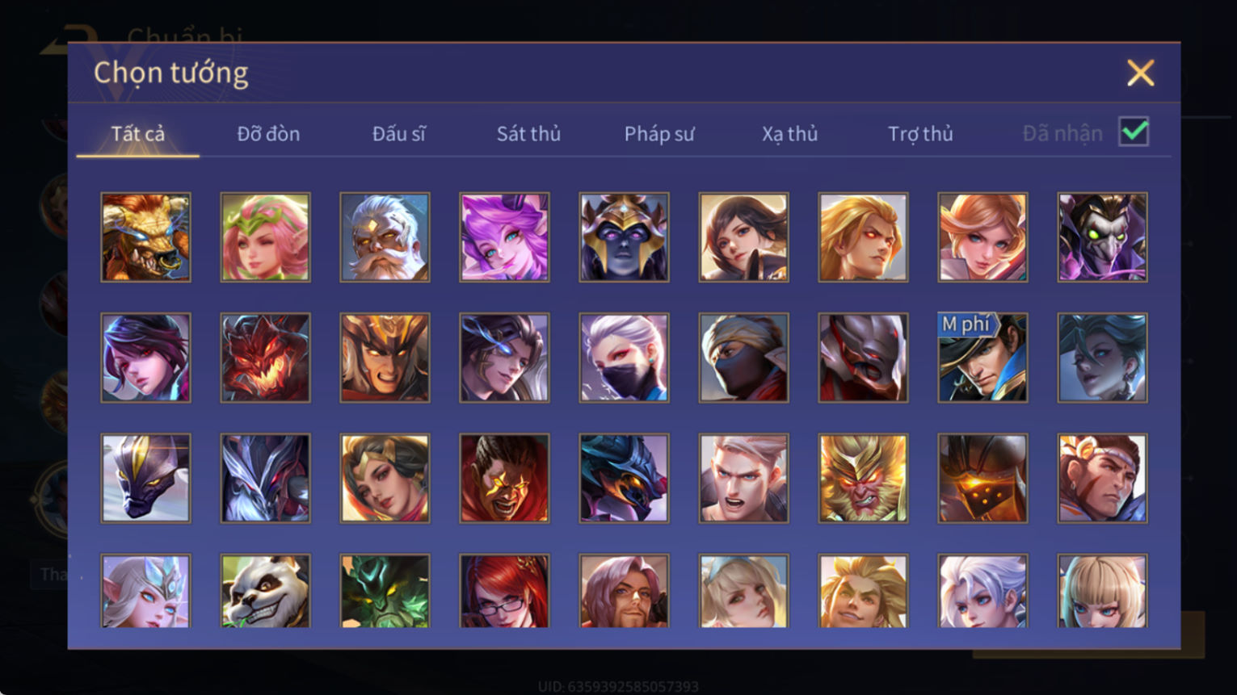Open the Đấu sĩ tab
The height and width of the screenshot is (695, 1237).
(x=398, y=133)
